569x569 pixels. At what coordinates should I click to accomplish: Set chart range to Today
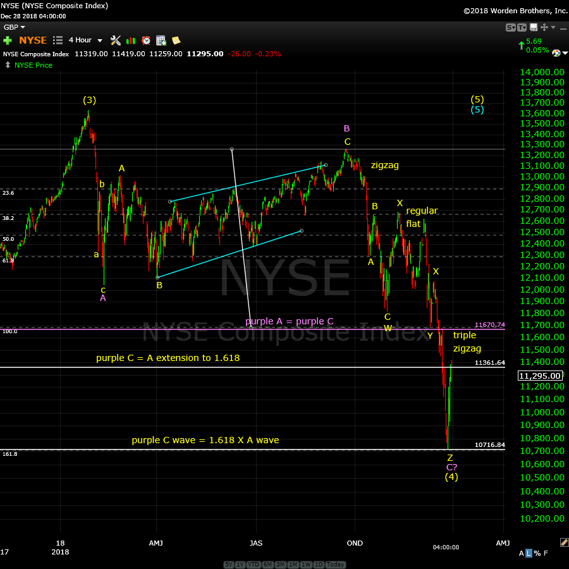(x=335, y=565)
